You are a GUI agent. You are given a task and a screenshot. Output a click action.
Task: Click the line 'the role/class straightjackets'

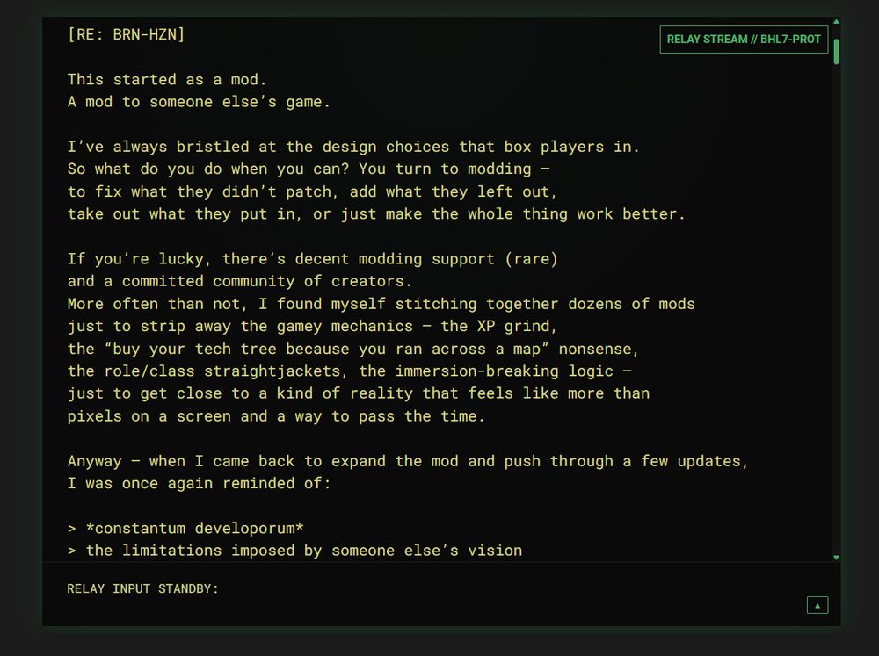(350, 371)
